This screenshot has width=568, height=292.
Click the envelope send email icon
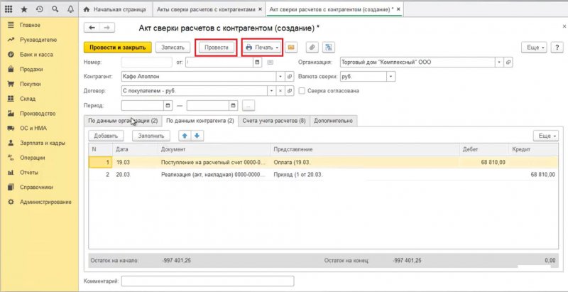(292, 47)
